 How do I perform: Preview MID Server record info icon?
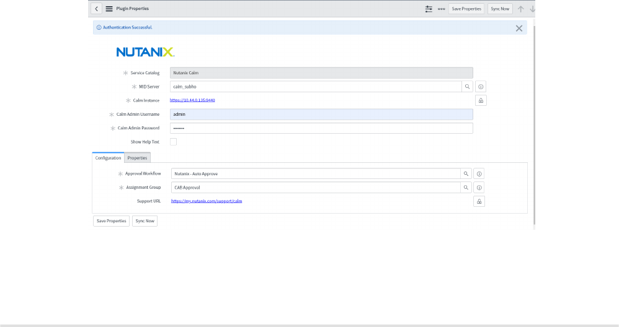pos(481,87)
